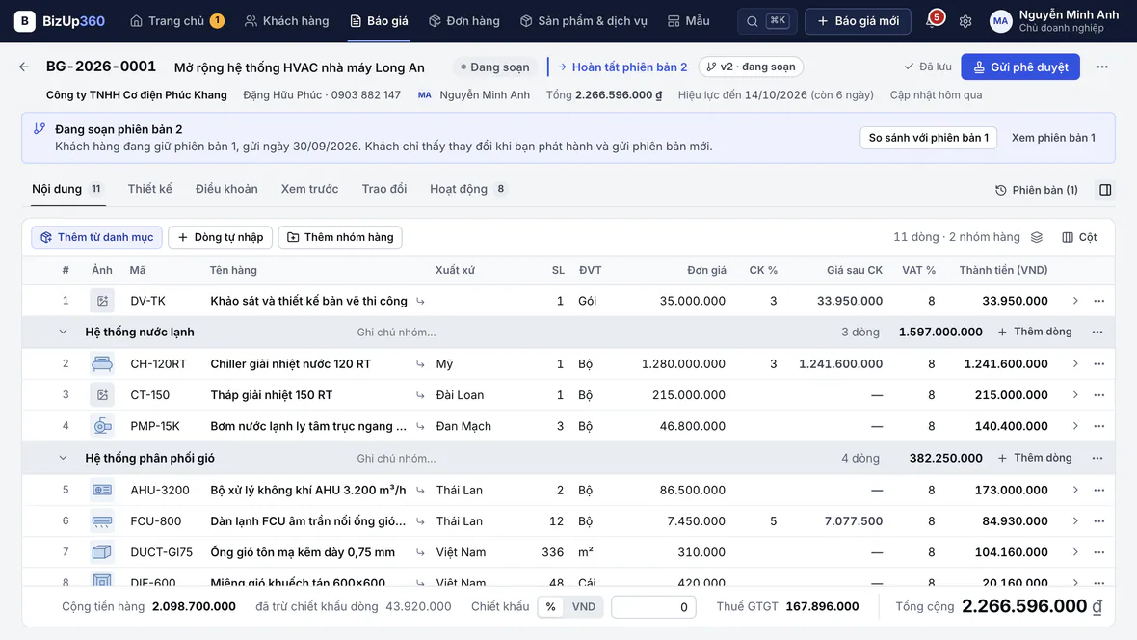
Task: Open the Cột column visibility settings
Action: pos(1079,237)
